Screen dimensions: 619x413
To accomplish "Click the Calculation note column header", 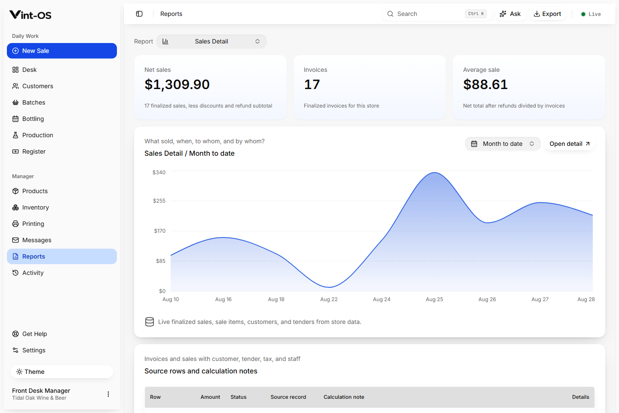I will coord(344,397).
